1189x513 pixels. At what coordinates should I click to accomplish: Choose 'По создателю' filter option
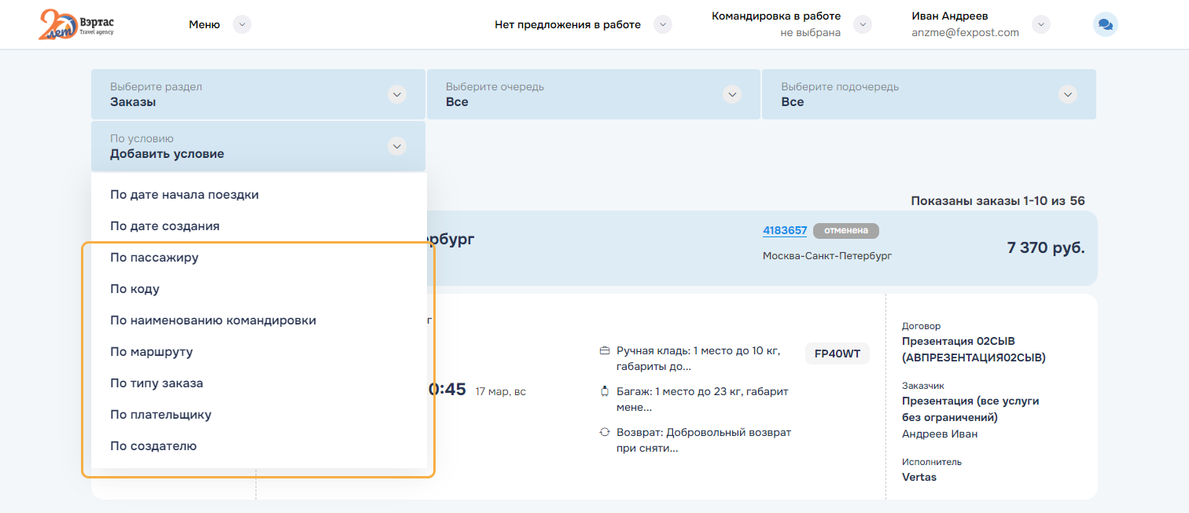pos(153,445)
